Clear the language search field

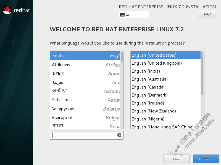119,135
